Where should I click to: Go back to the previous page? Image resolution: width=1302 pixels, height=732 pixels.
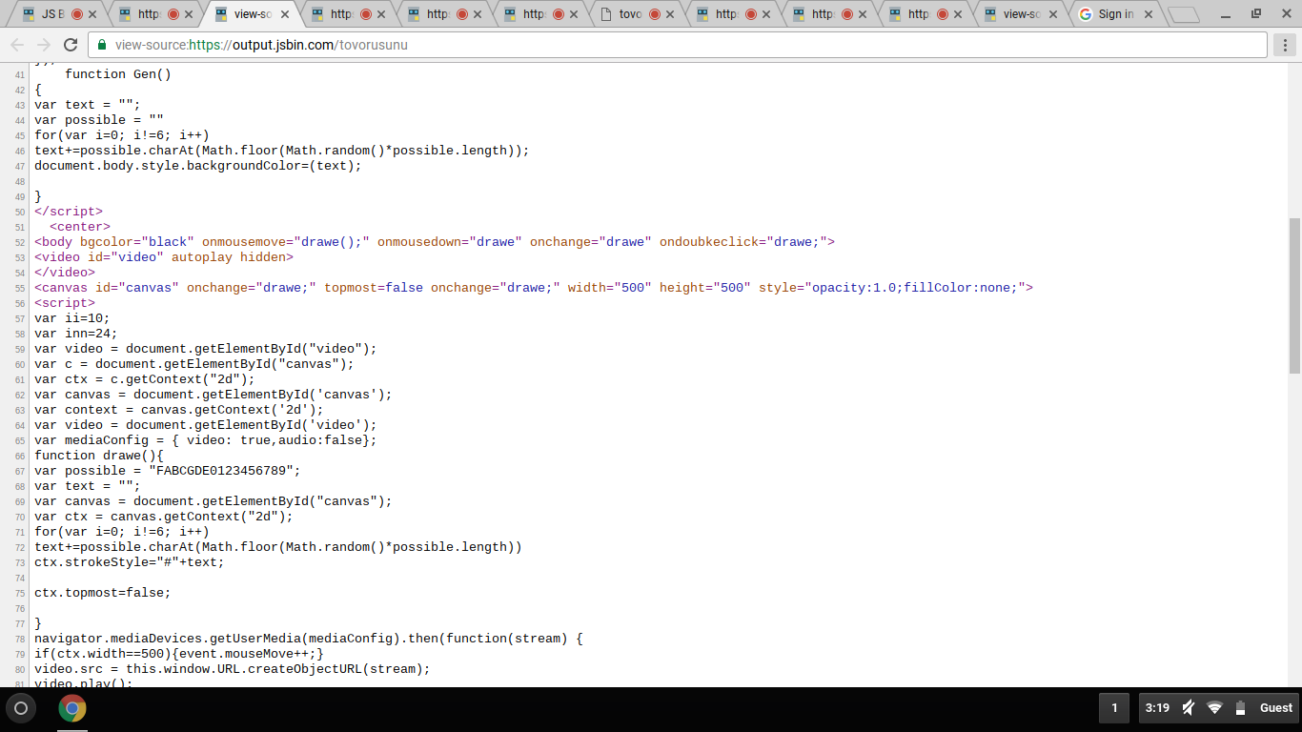pos(17,45)
